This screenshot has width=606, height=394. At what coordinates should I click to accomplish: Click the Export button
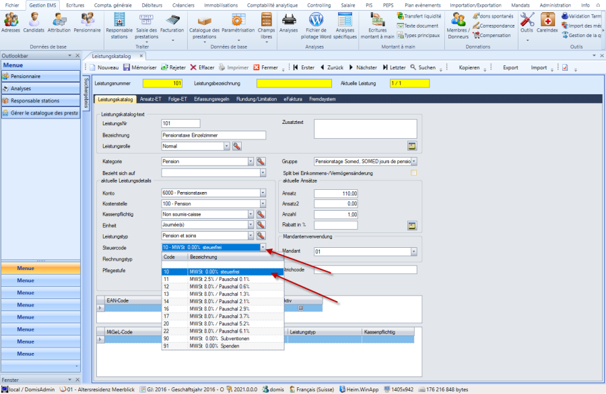point(510,67)
